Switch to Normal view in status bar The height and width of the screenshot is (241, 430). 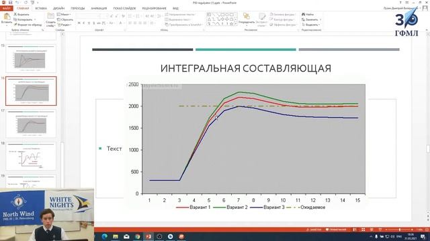[355, 230]
